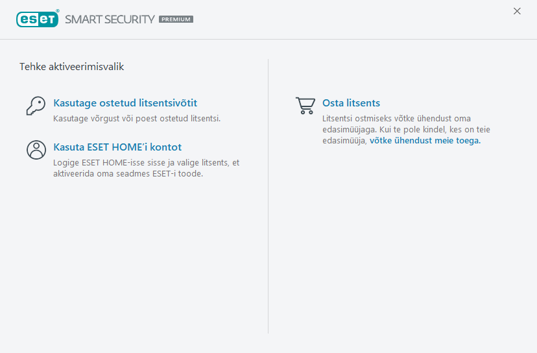537x353 pixels.
Task: Follow the "võtke ühendust meie toega" link
Action: [x=425, y=140]
